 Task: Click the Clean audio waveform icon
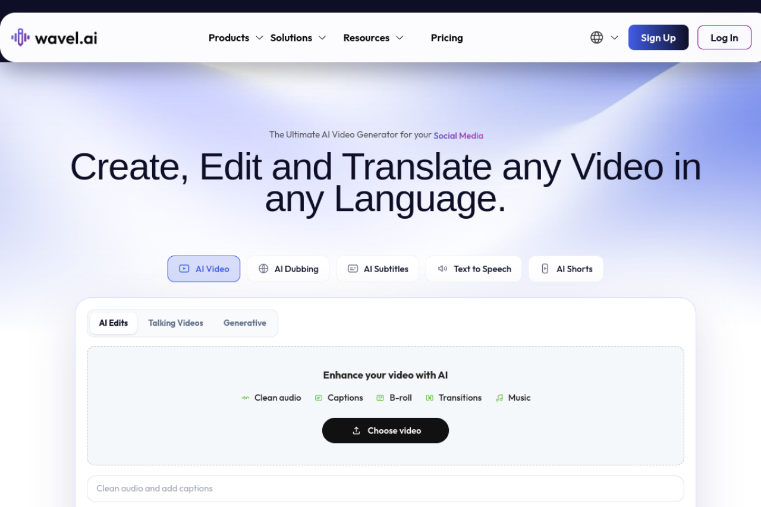(x=246, y=398)
